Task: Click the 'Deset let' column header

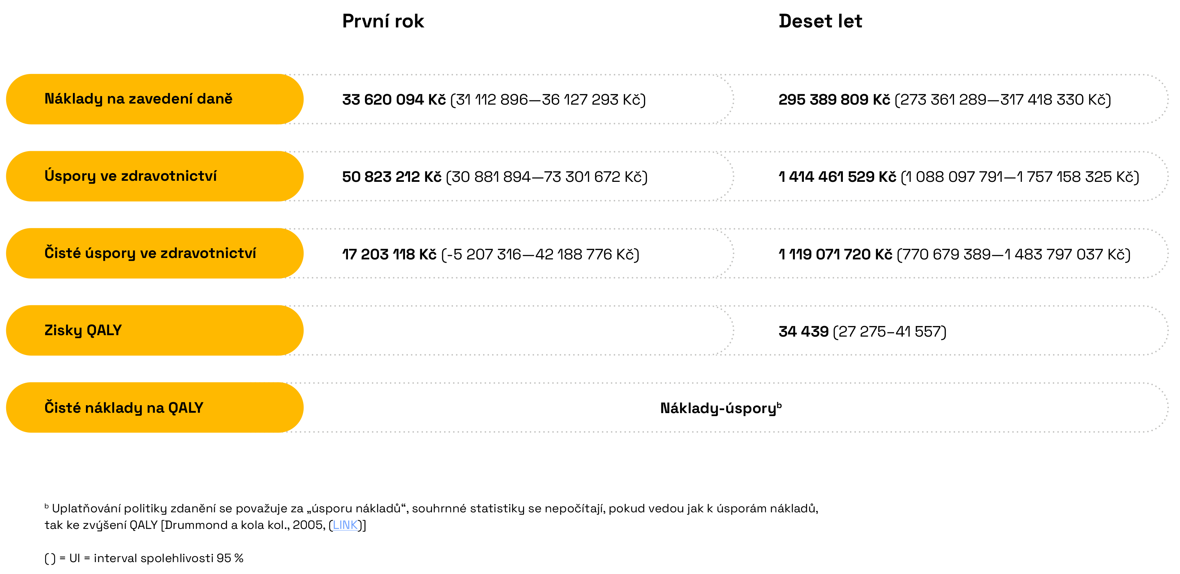Action: point(820,22)
